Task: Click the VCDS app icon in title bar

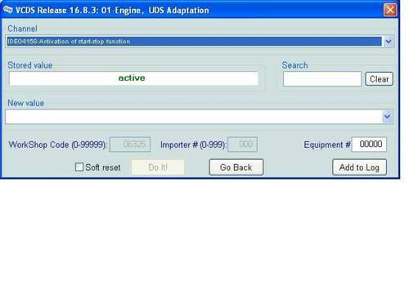Action: tap(8, 10)
